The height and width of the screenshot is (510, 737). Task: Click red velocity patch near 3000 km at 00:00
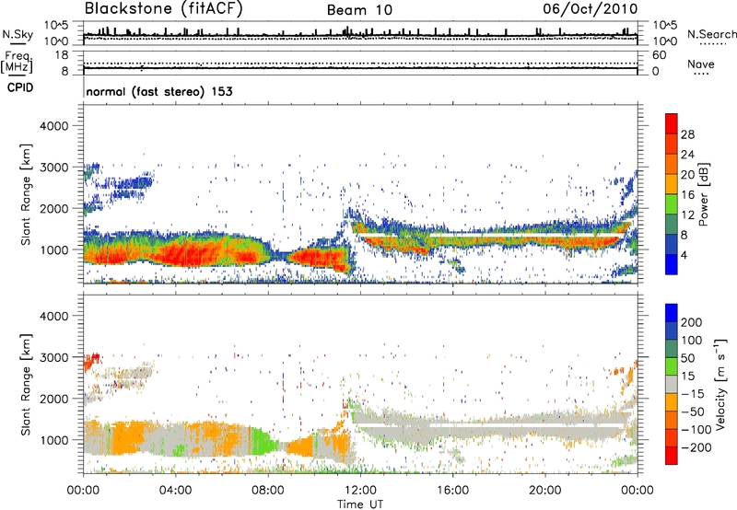point(91,362)
